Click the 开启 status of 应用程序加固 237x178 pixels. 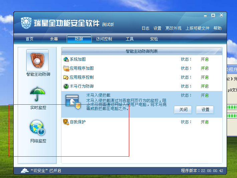tap(205, 68)
